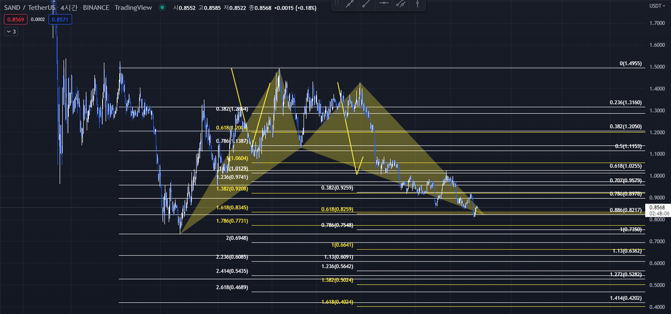The image size is (671, 314).
Task: Select the Fibonacci label 0.886(0.8217)
Action: coord(626,210)
